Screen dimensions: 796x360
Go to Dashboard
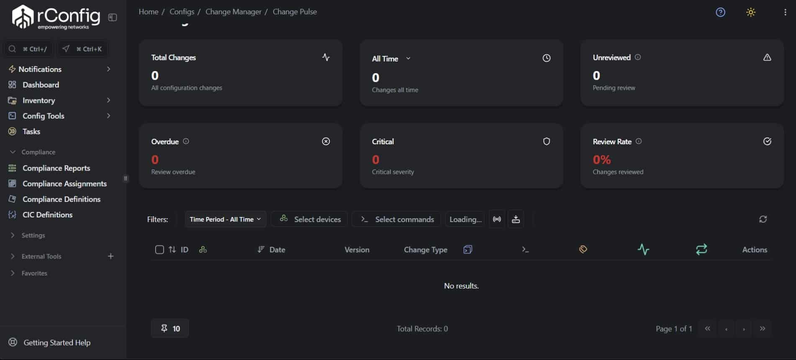point(41,85)
